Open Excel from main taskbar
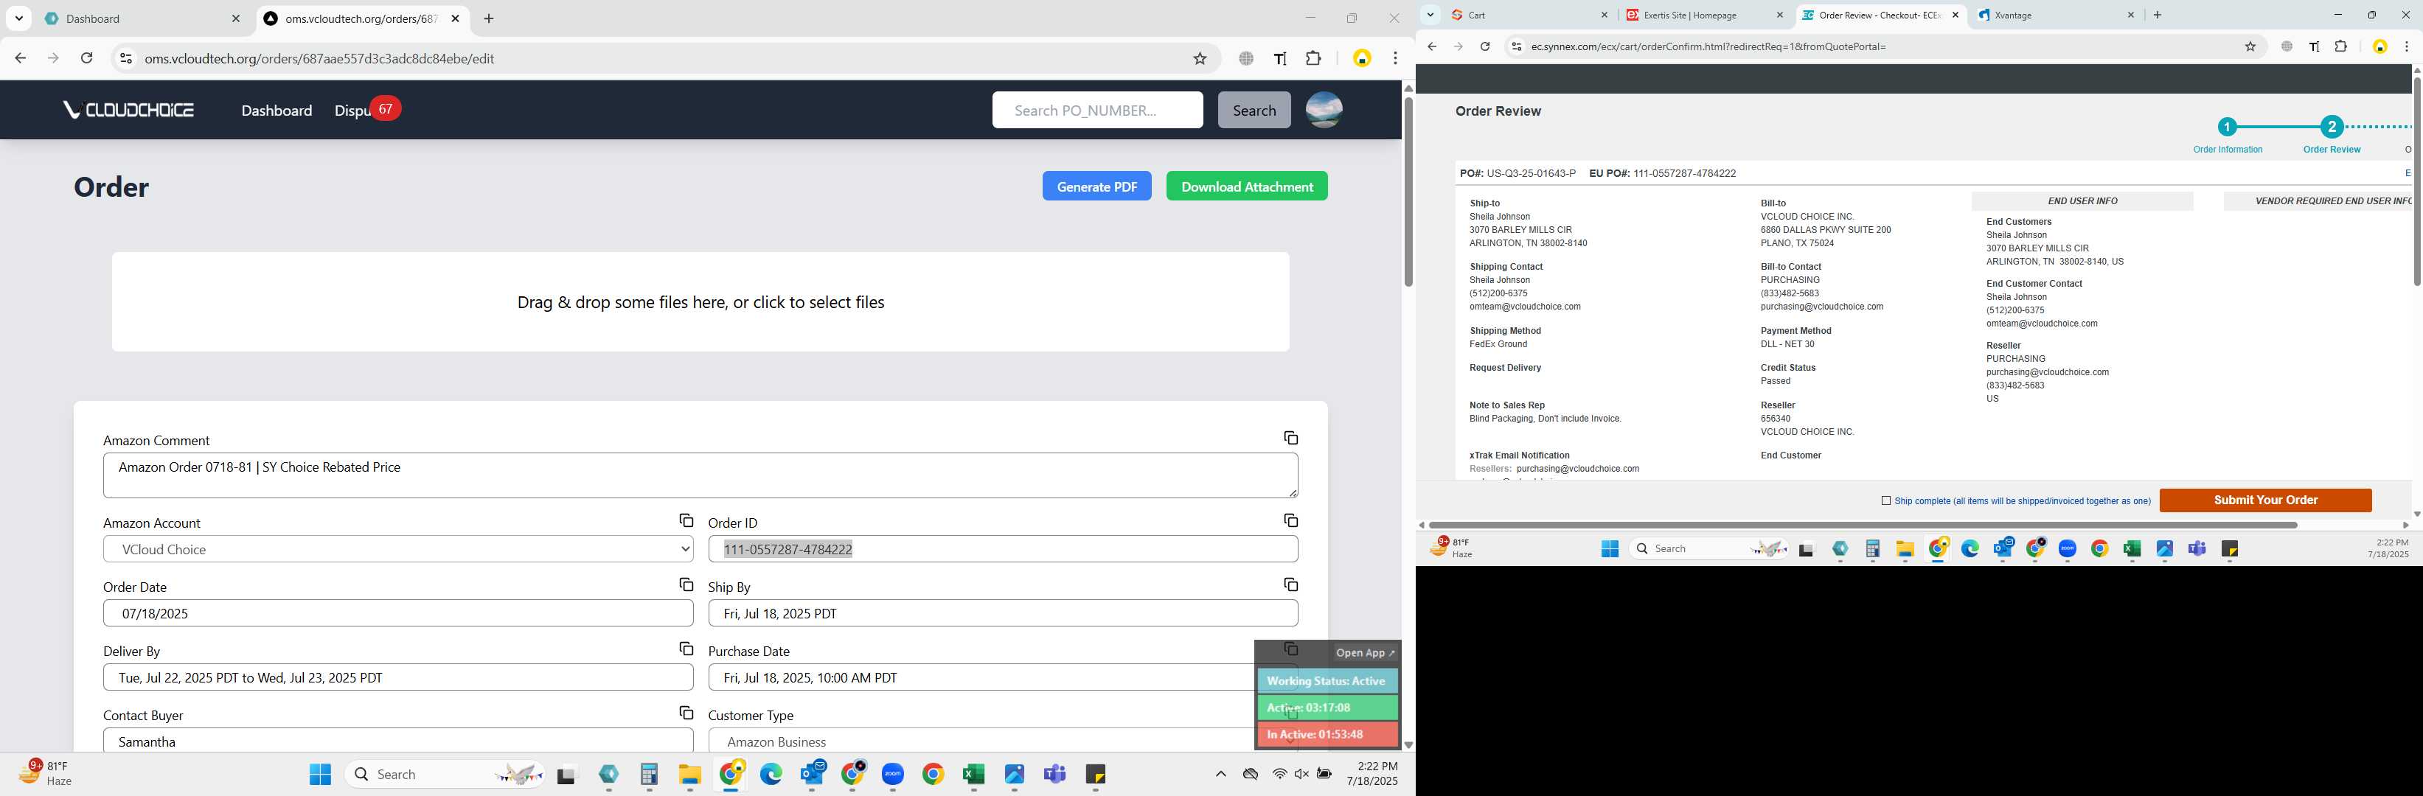The height and width of the screenshot is (796, 2423). (x=973, y=775)
